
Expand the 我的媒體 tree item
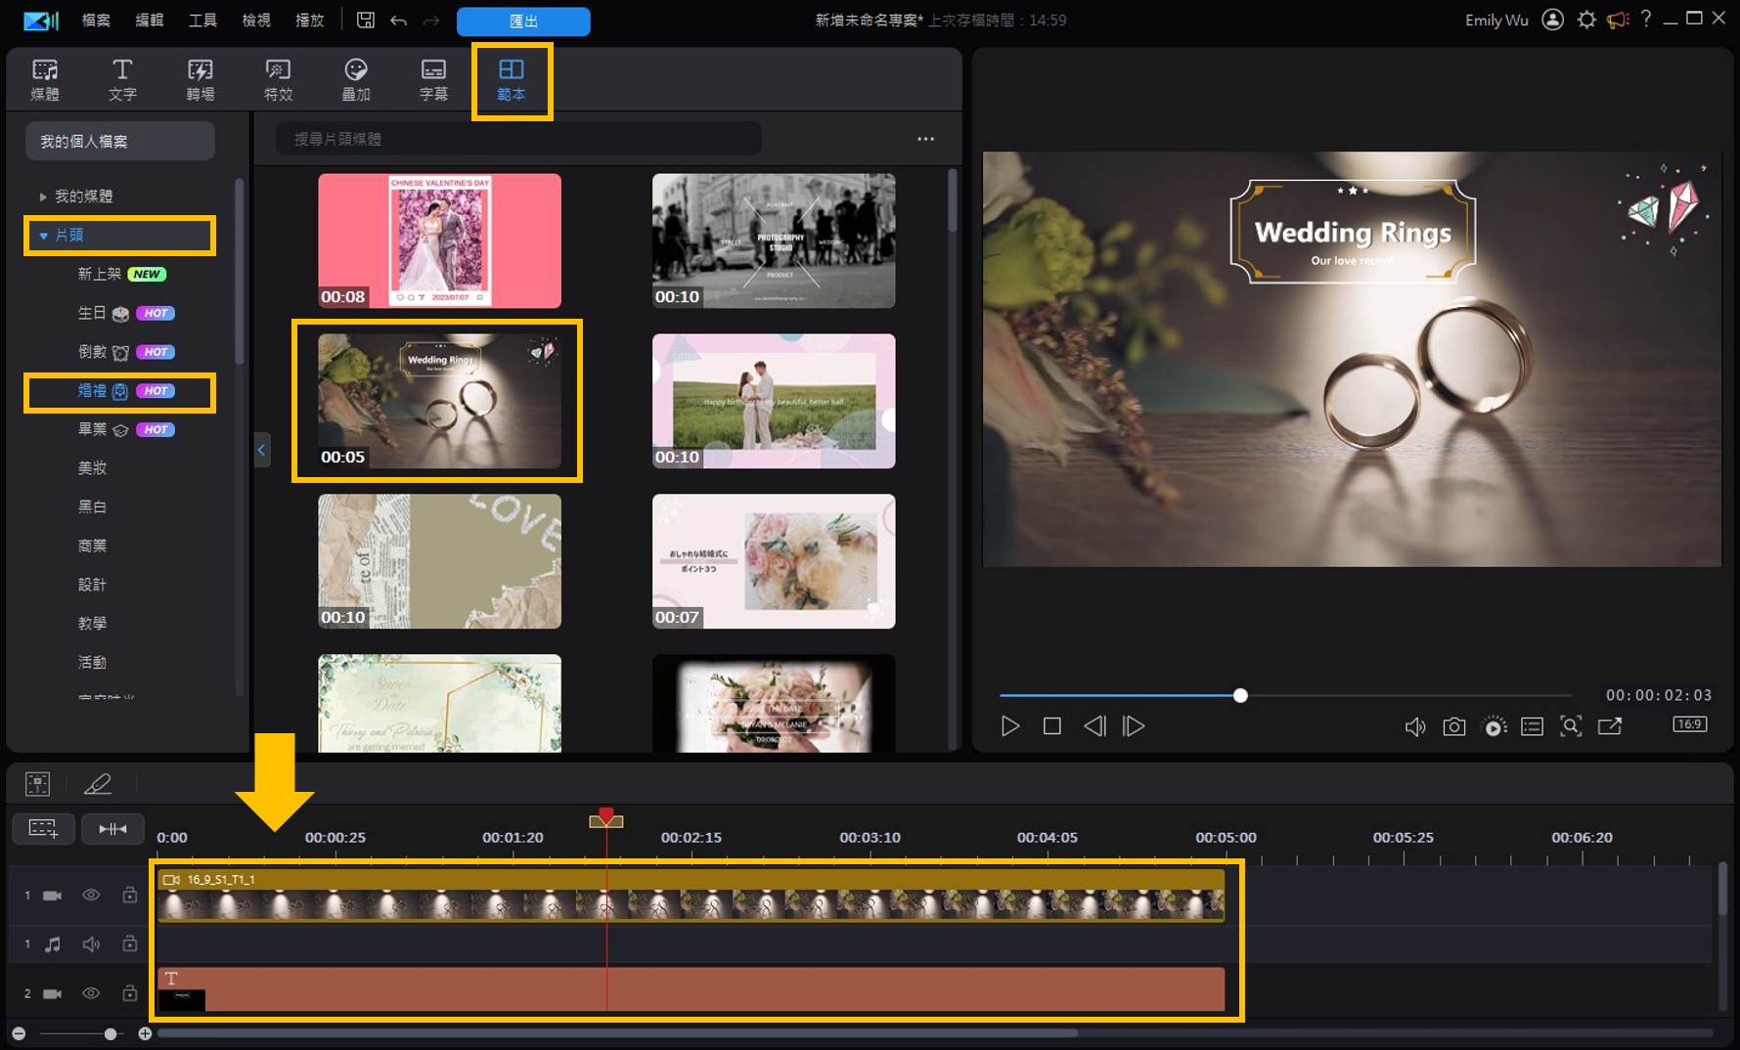coord(43,197)
